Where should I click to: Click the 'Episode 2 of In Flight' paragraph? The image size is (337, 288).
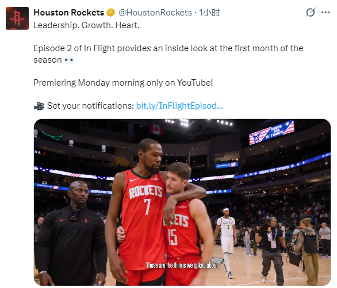coord(168,54)
